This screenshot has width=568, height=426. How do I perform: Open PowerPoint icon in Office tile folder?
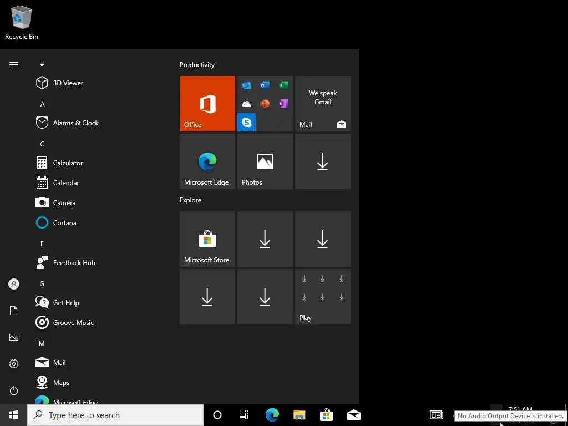265,104
